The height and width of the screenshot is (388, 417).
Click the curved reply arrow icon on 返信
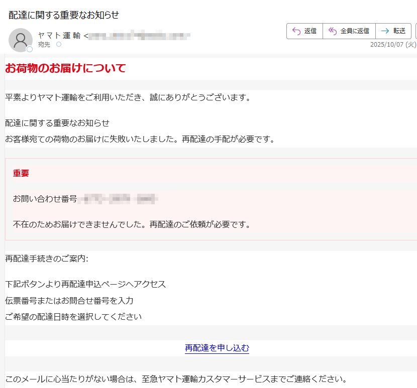[295, 31]
